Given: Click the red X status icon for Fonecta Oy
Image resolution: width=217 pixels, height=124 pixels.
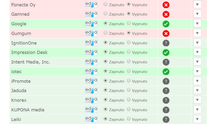Looking at the screenshot, I should [x=166, y=5].
